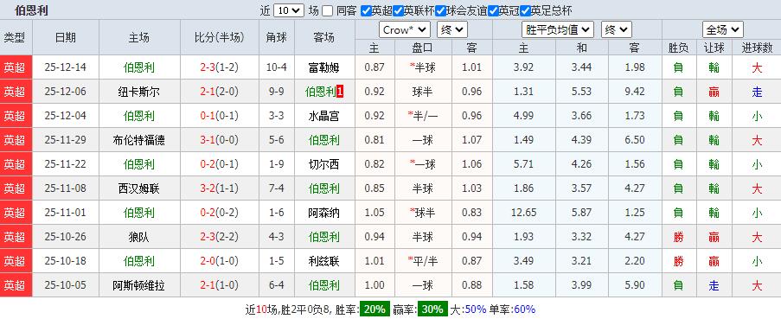Click the 让球 column header
Screen dimensions: 781x319
tap(714, 48)
